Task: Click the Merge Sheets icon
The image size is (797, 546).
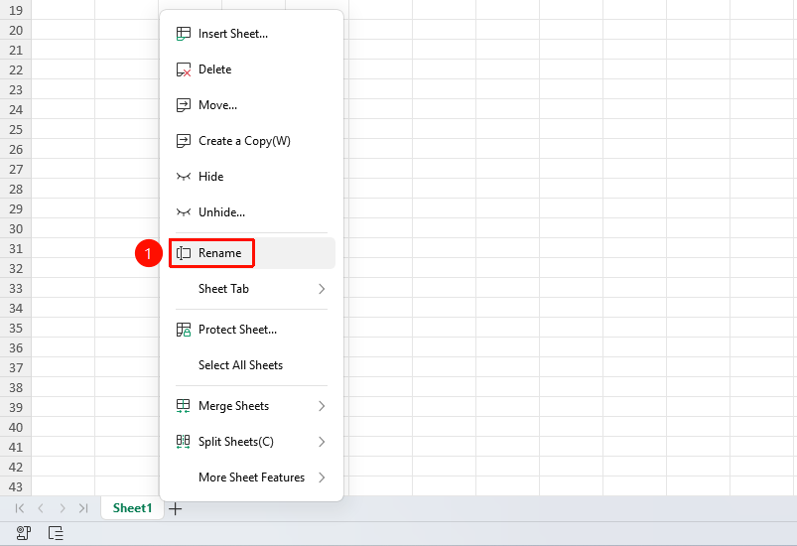Action: pos(183,406)
